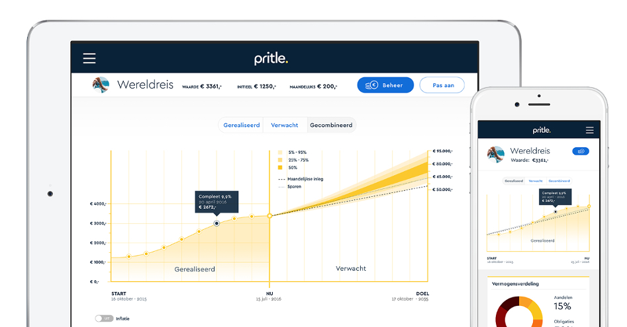The width and height of the screenshot is (627, 327).
Task: Click the pritle logo in tablet header
Action: click(x=271, y=59)
